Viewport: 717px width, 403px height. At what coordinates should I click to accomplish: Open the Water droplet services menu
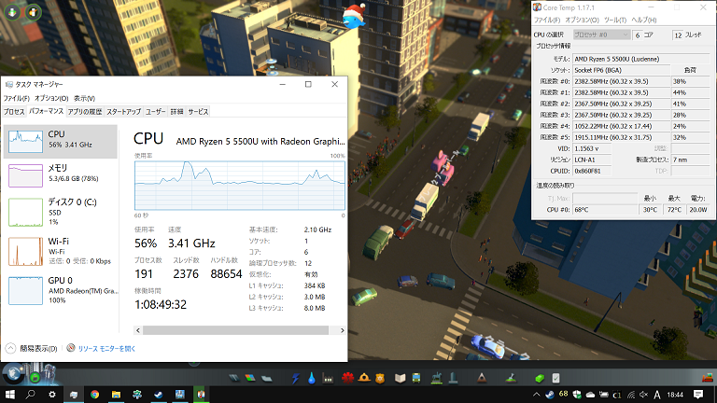pyautogui.click(x=312, y=378)
